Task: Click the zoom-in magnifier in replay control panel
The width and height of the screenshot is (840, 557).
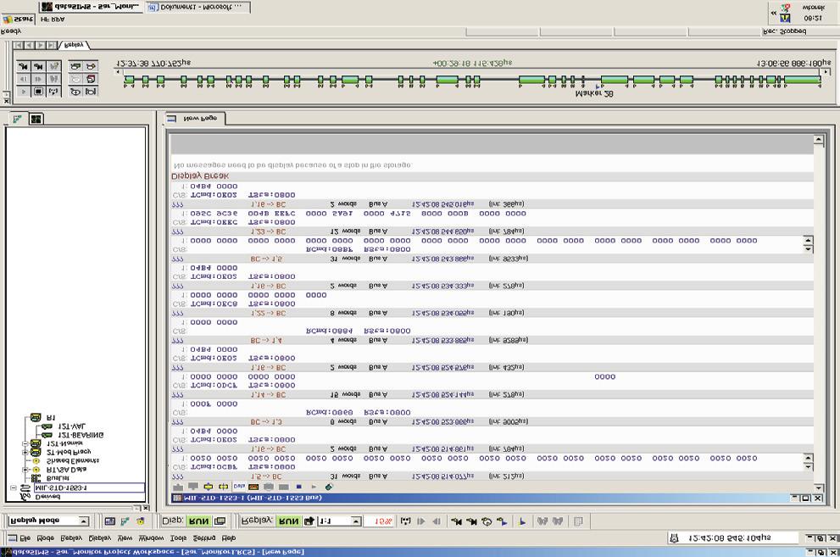Action: (75, 92)
